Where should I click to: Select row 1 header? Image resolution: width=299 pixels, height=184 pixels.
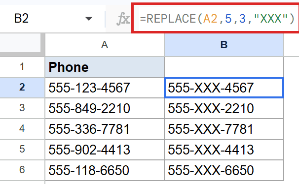tap(22, 67)
